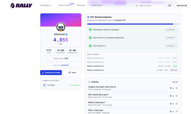
Task: Click the Activity pulse icon
Action: point(89,82)
